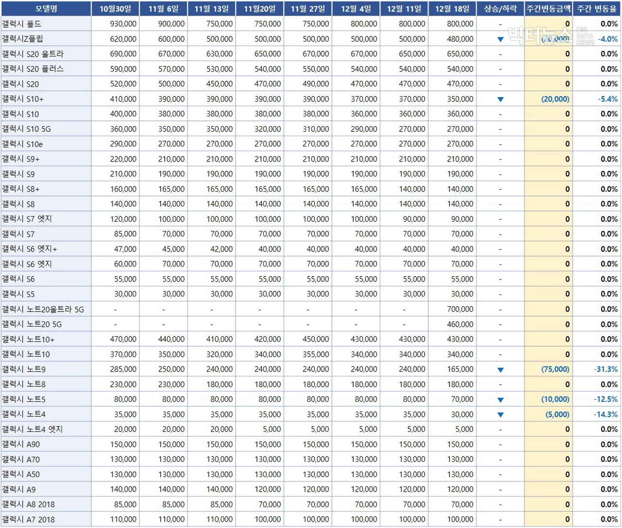Click the down arrow in 갤럭시 노트9 row
The height and width of the screenshot is (528, 622).
click(x=501, y=370)
